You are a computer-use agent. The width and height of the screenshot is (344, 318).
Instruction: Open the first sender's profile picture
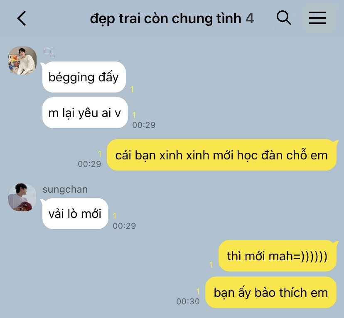(22, 61)
